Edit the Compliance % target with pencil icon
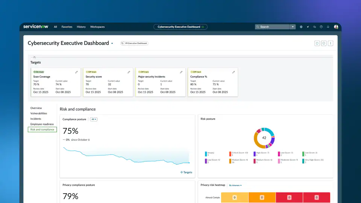This screenshot has height=203, width=361. [x=234, y=72]
